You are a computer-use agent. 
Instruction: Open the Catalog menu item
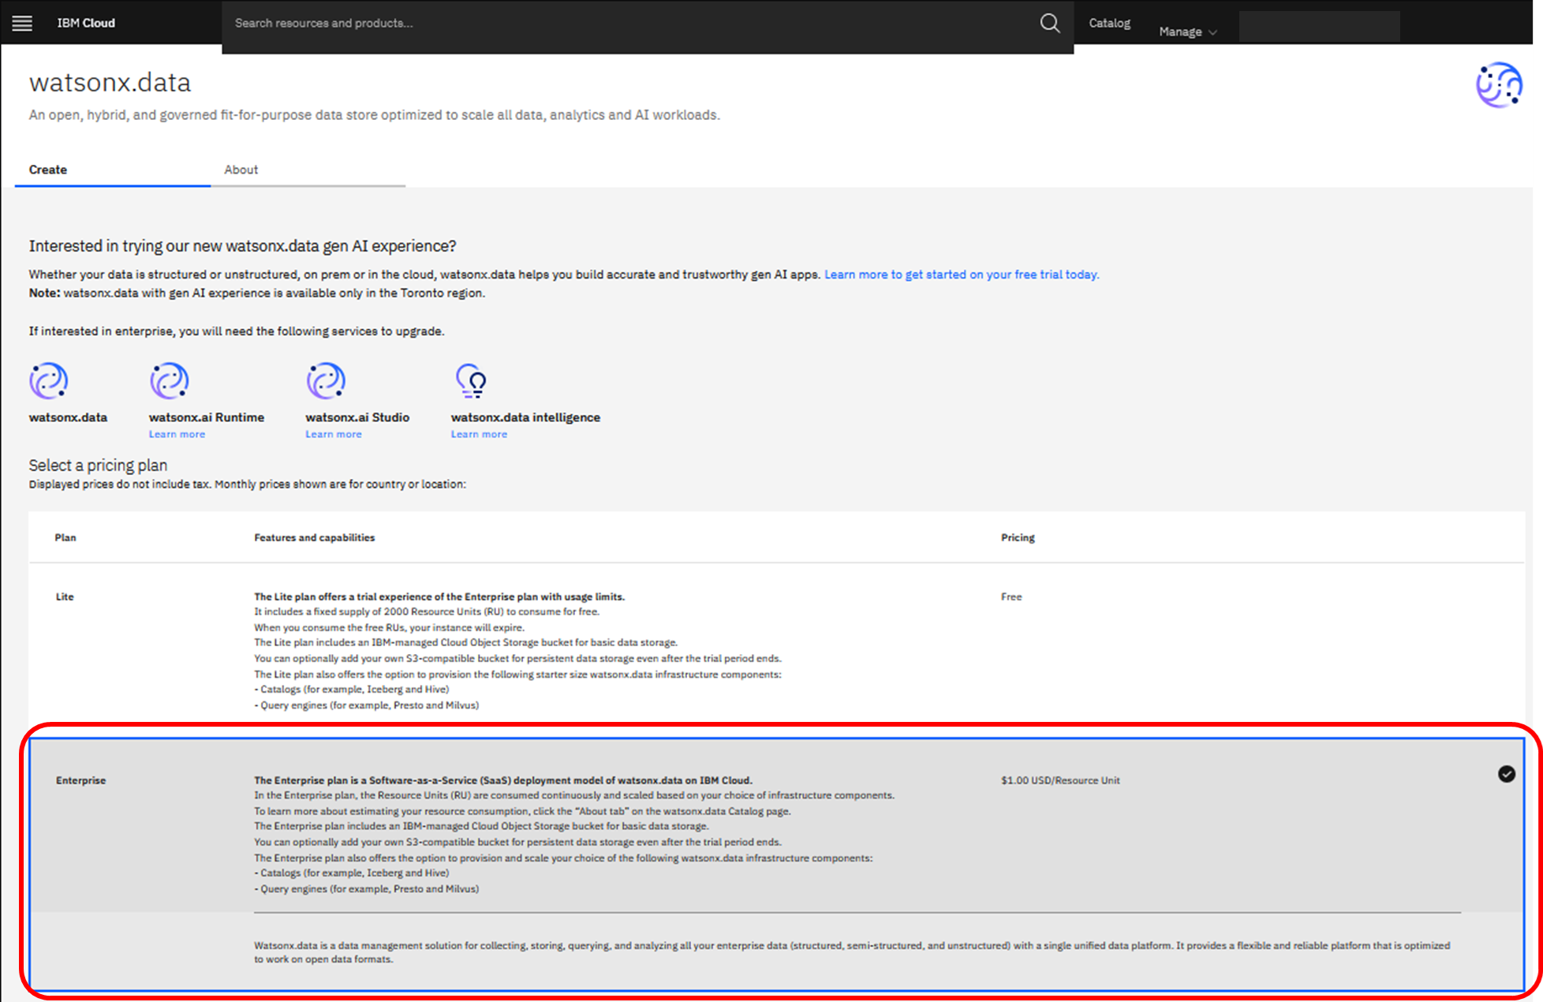click(x=1109, y=23)
